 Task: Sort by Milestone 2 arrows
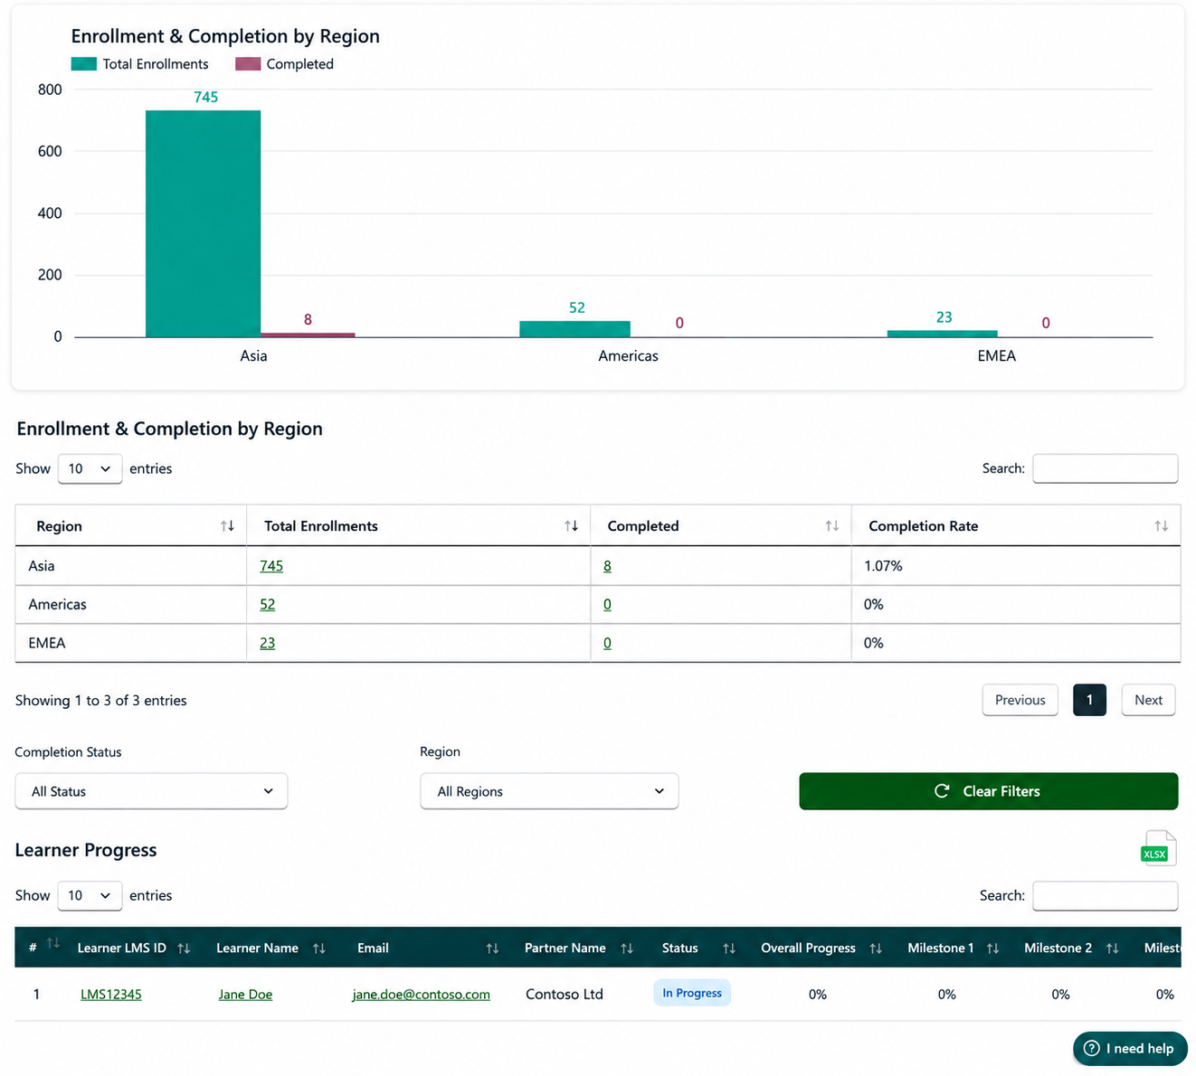coord(1112,949)
